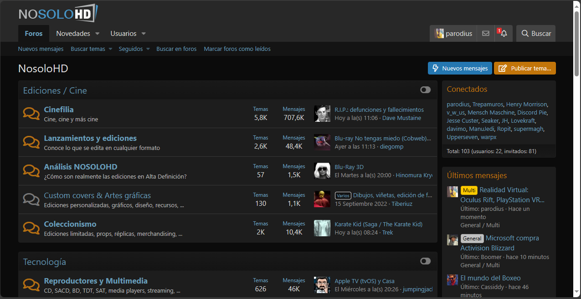The height and width of the screenshot is (299, 581).
Task: Click the Reproductores y Multimedia forum icon
Action: pyautogui.click(x=31, y=285)
